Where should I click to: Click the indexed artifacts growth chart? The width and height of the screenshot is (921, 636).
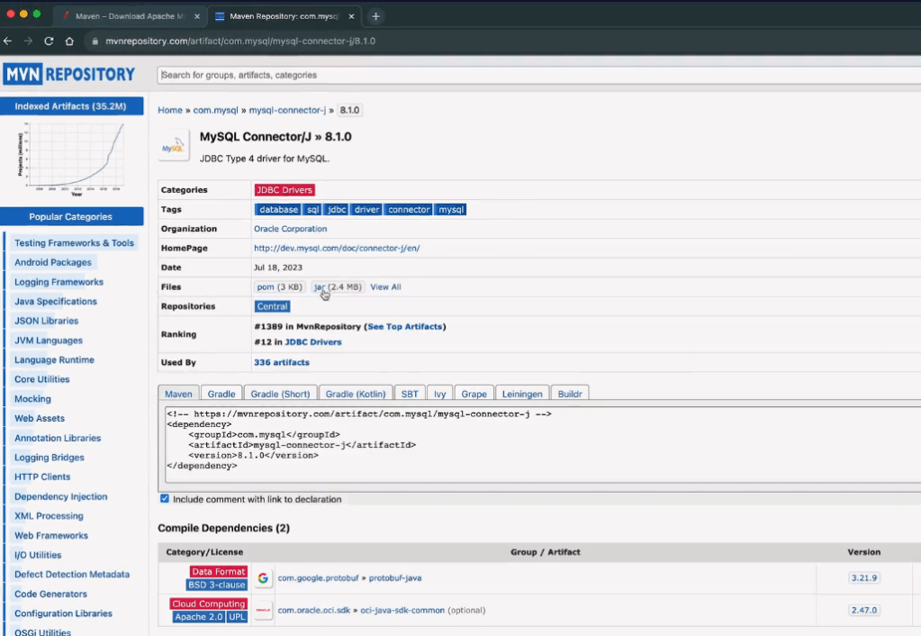(x=72, y=159)
